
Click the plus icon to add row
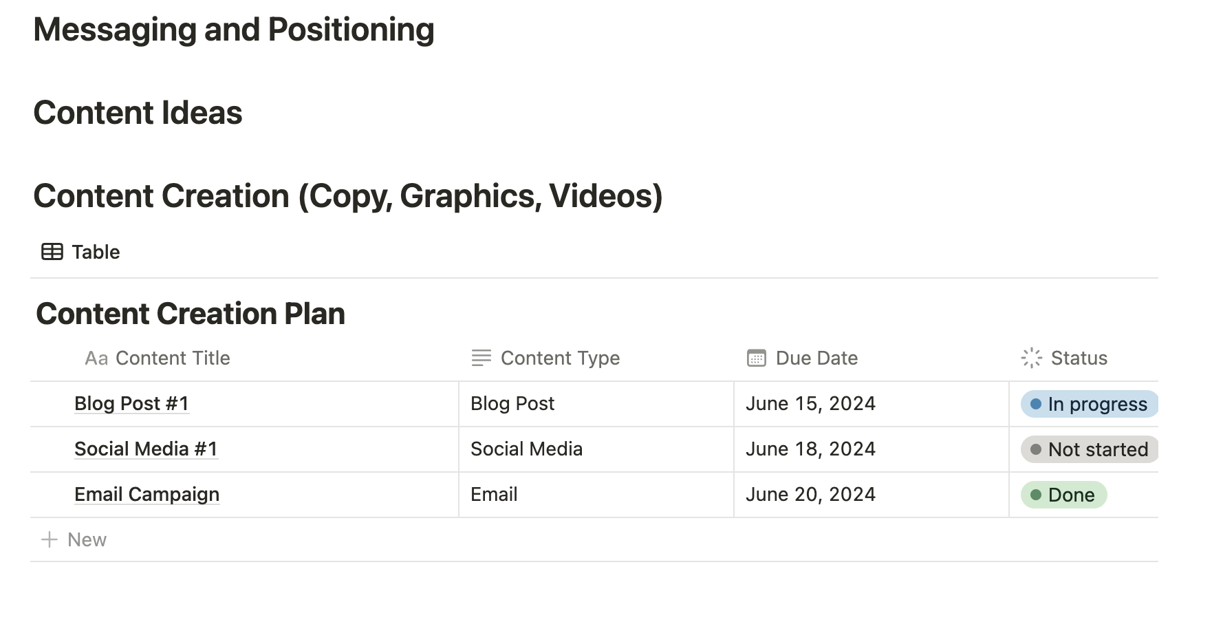(x=49, y=539)
